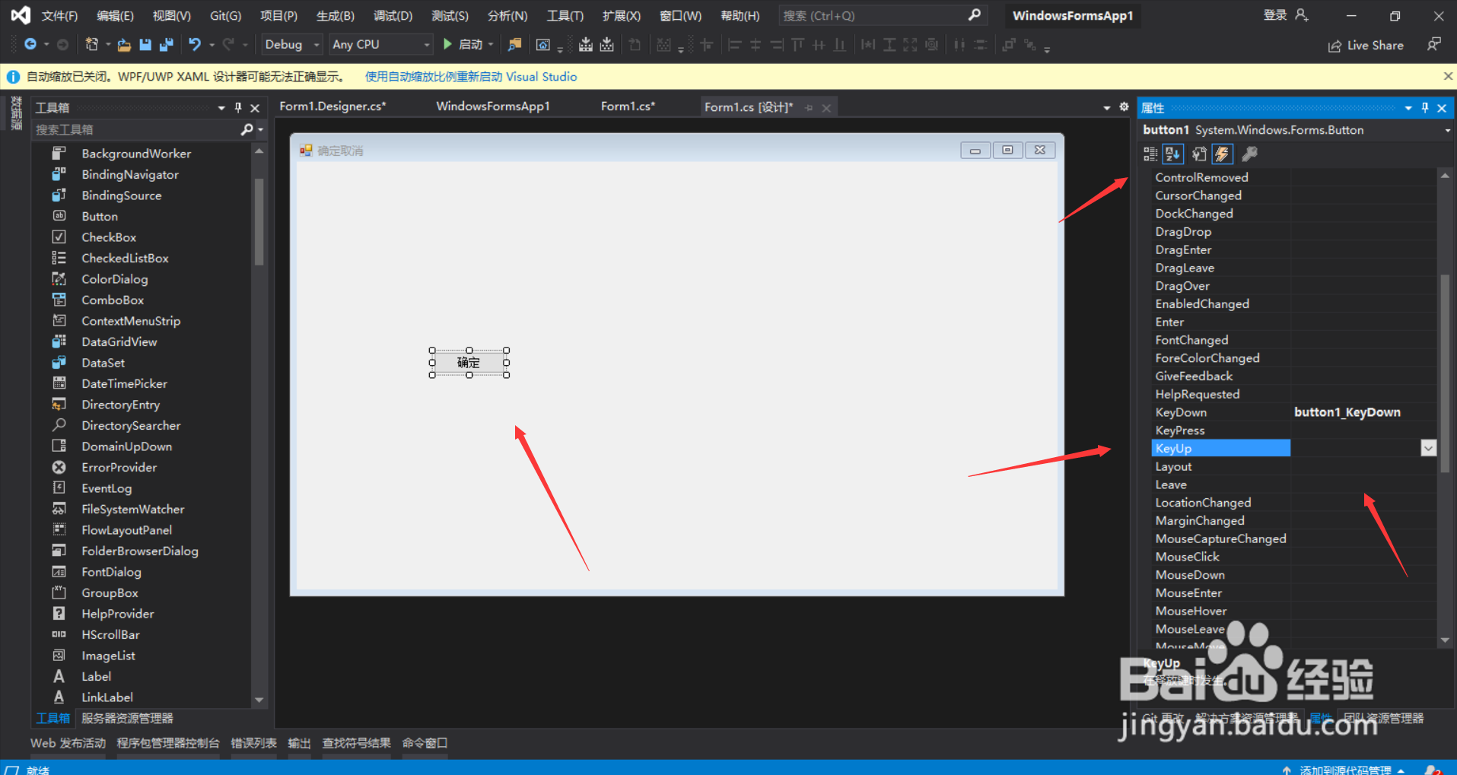This screenshot has width=1457, height=775.
Task: Switch properties to the Categorized view icon
Action: pos(1150,154)
